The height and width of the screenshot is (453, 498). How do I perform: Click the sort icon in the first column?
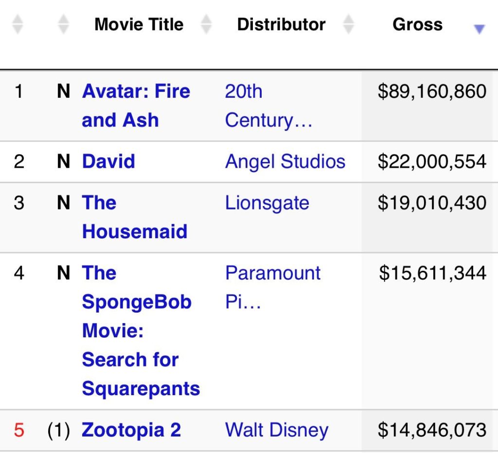[18, 24]
